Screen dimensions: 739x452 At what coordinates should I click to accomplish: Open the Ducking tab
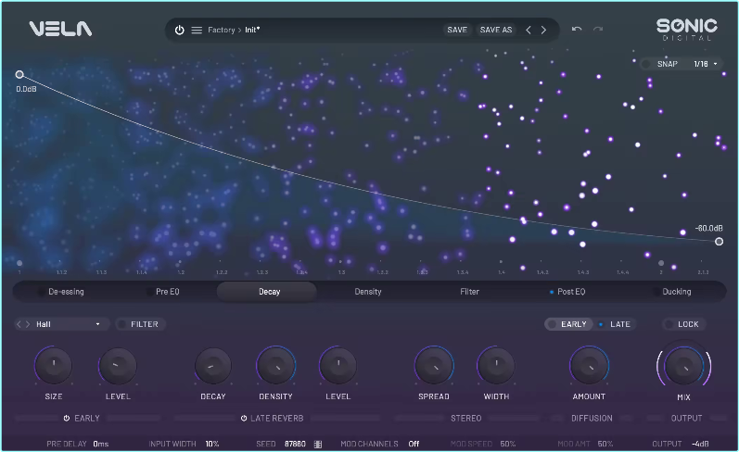677,292
